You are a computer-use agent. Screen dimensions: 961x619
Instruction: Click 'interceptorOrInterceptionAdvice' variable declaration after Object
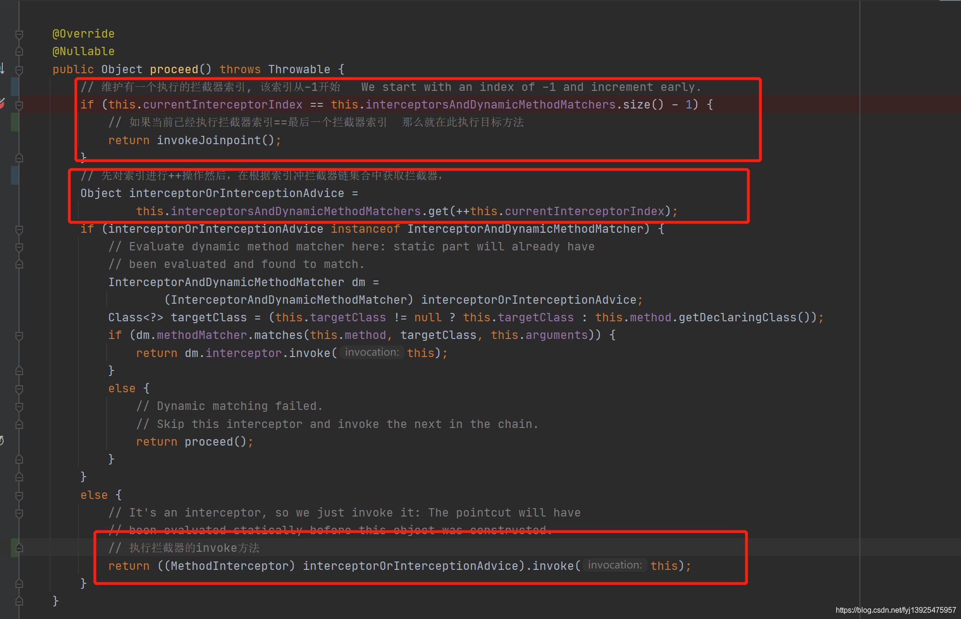pyautogui.click(x=237, y=193)
